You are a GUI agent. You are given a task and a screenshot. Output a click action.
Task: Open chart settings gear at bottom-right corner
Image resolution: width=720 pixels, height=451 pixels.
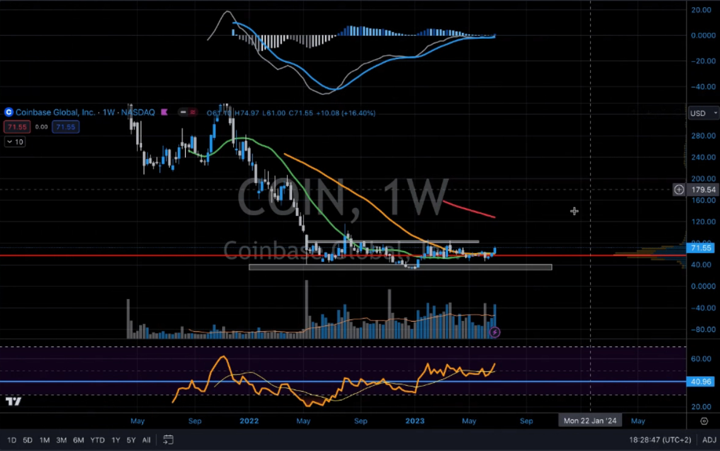pyautogui.click(x=704, y=421)
